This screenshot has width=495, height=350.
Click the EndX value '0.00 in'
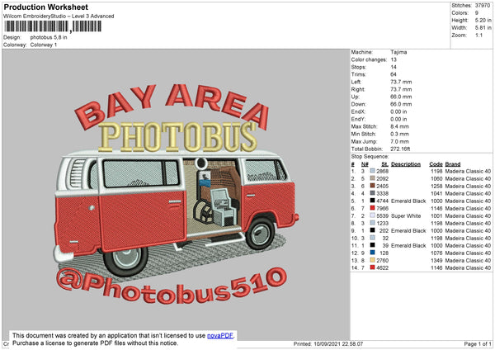(x=398, y=111)
